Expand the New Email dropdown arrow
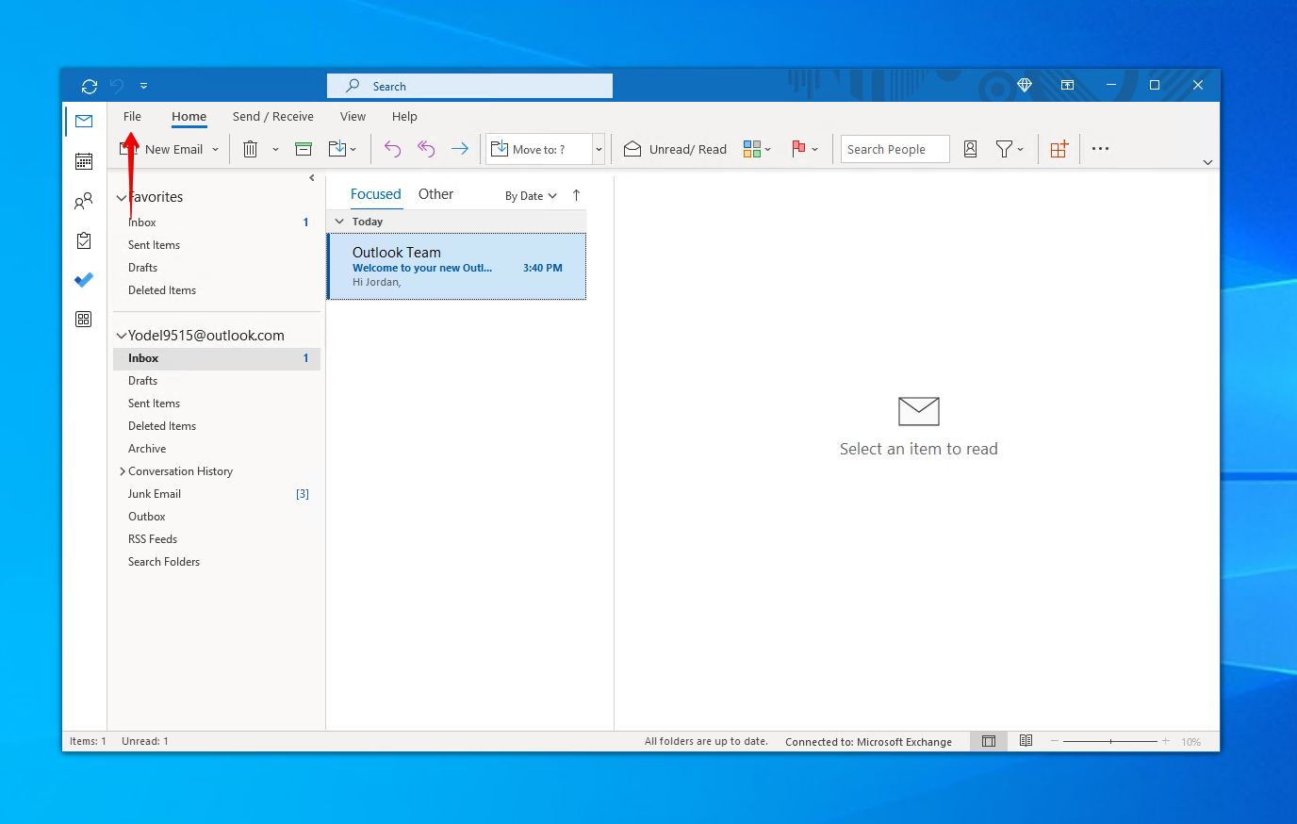1297x824 pixels. coord(215,149)
